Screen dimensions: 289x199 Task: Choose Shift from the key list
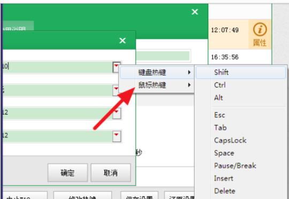click(x=241, y=72)
